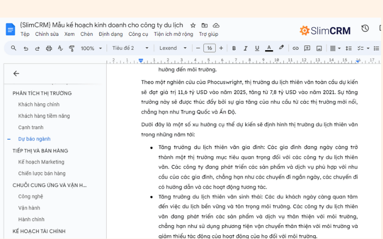The width and height of the screenshot is (383, 239).
Task: Open the Lexend font dropdown
Action: (173, 48)
